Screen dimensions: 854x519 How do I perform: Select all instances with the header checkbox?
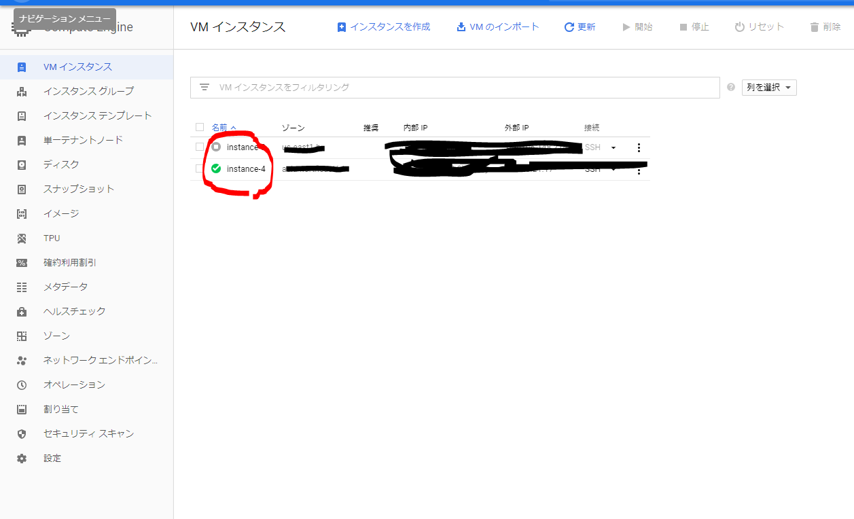coord(200,126)
